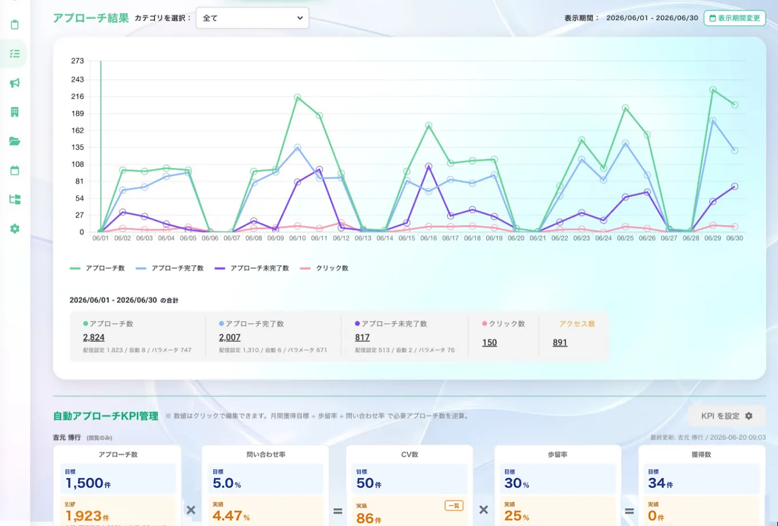Image resolution: width=778 pixels, height=526 pixels.
Task: Select the checklist icon in sidebar
Action: point(15,54)
